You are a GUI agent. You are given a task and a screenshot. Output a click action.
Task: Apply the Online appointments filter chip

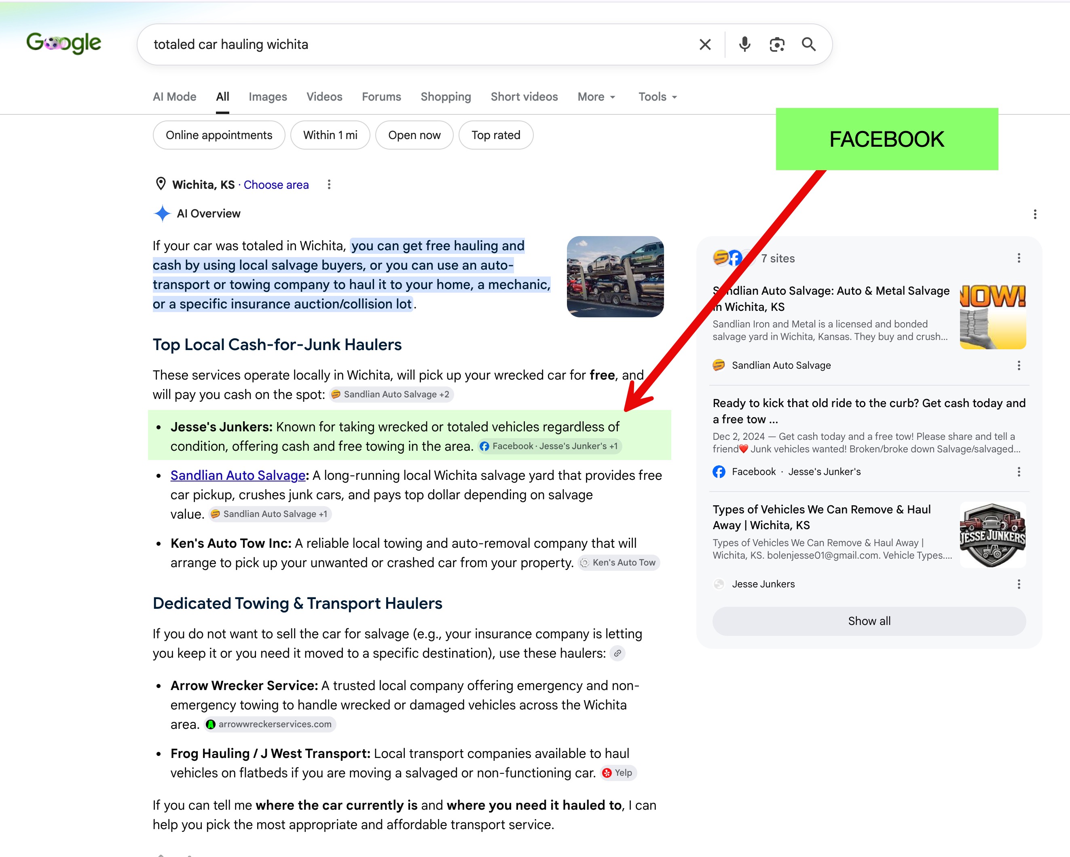(x=219, y=135)
